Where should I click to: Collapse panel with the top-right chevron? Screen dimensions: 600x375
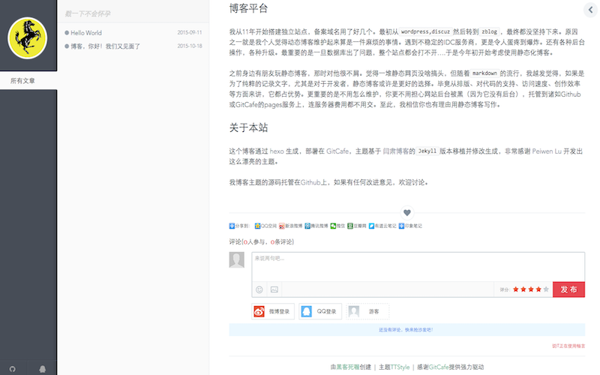(590, 9)
